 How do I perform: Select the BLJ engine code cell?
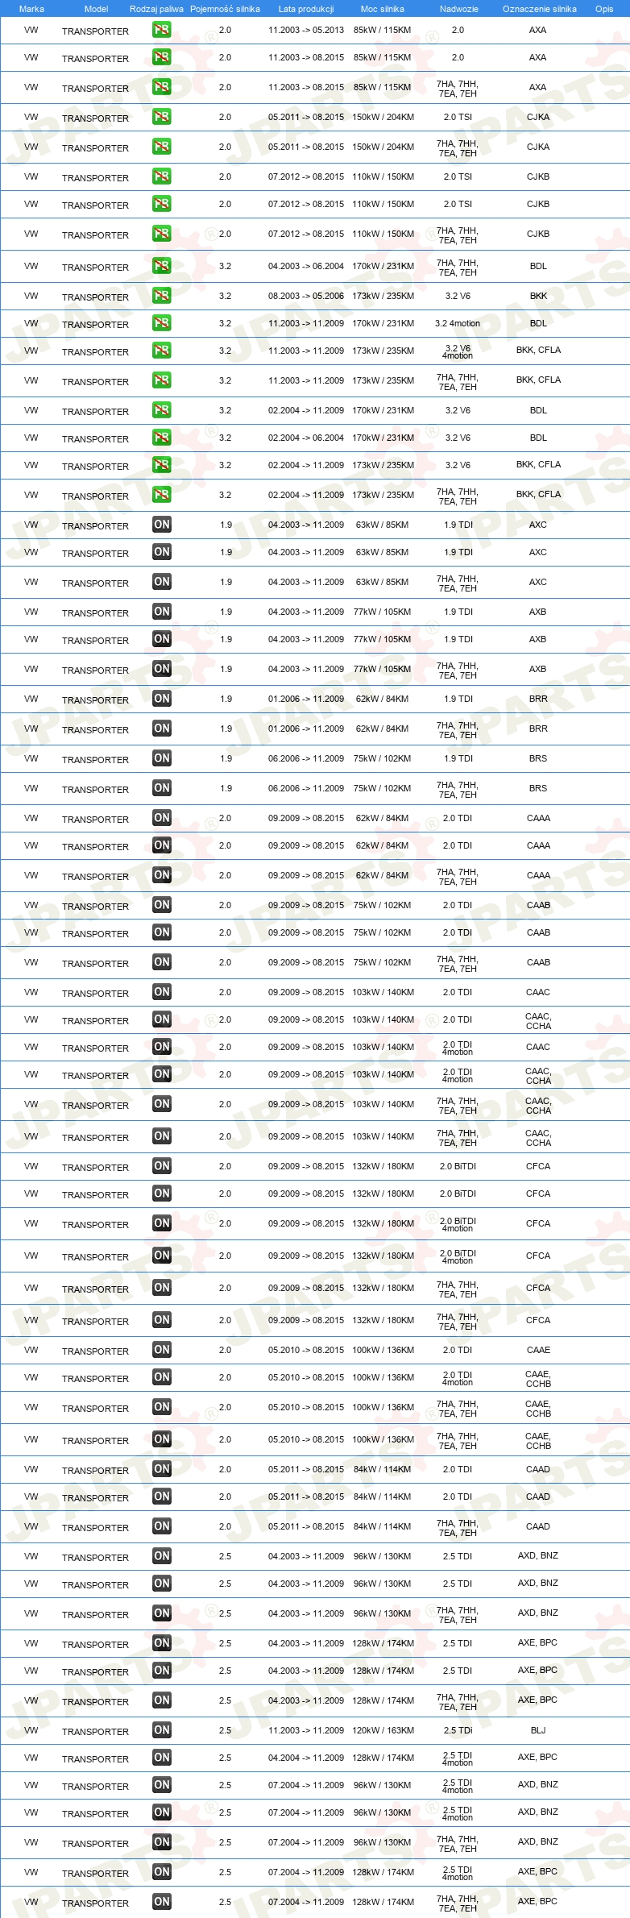click(x=538, y=1730)
